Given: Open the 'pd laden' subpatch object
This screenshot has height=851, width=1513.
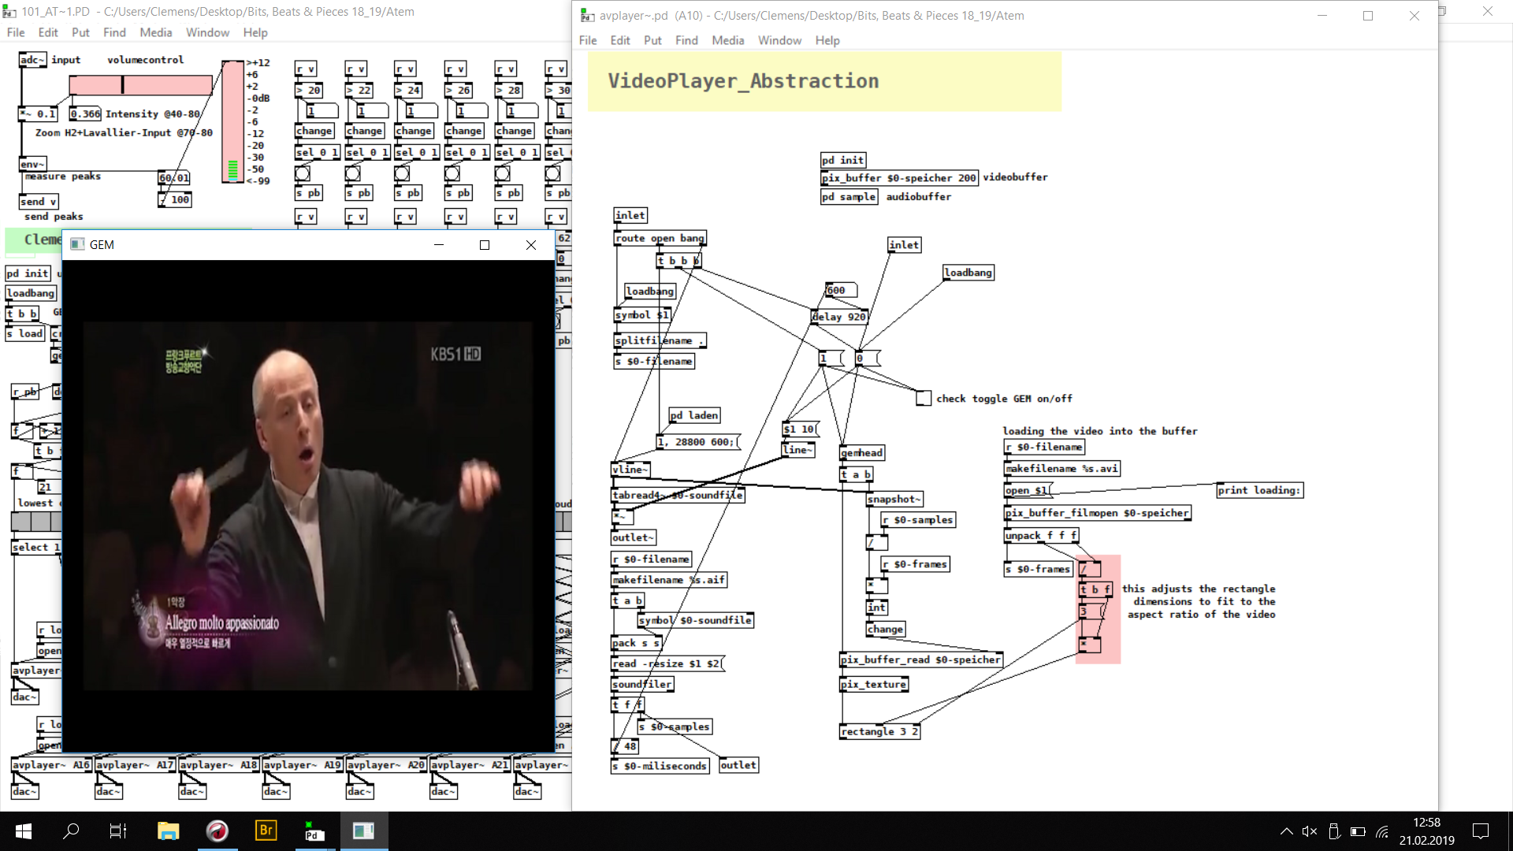Looking at the screenshot, I should [x=694, y=415].
